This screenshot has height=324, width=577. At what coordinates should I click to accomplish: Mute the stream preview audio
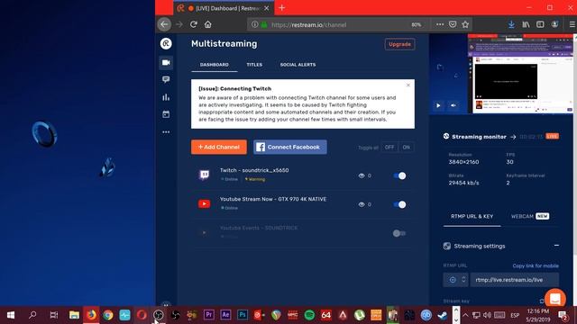tap(453, 105)
